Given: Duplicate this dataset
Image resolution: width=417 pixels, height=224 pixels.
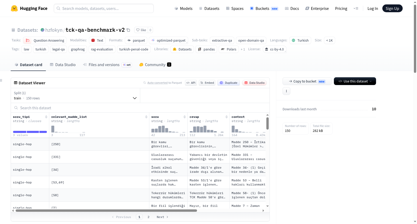Looking at the screenshot, I should 229,83.
